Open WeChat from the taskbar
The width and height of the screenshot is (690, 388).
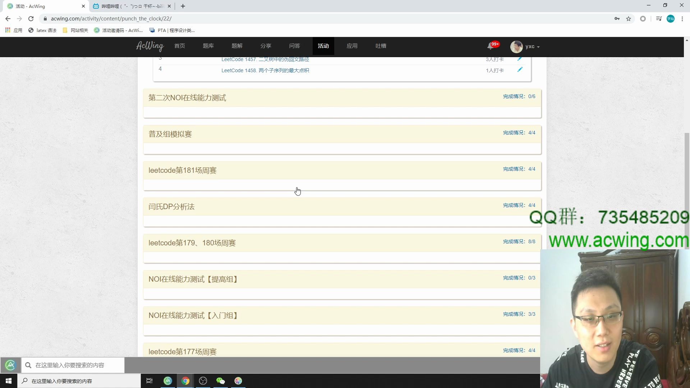point(221,380)
